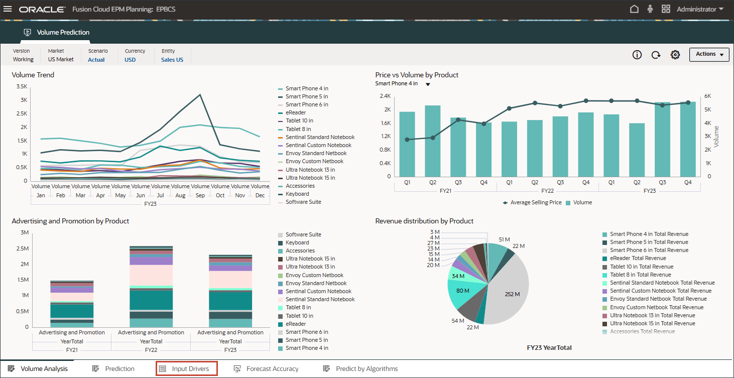
Task: Click the Volume Trend chart title
Action: [33, 75]
